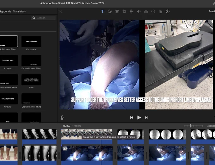Screen dimensions: 215x165
Task: Click the timeline zoom slider handle
Action: [190, 126]
